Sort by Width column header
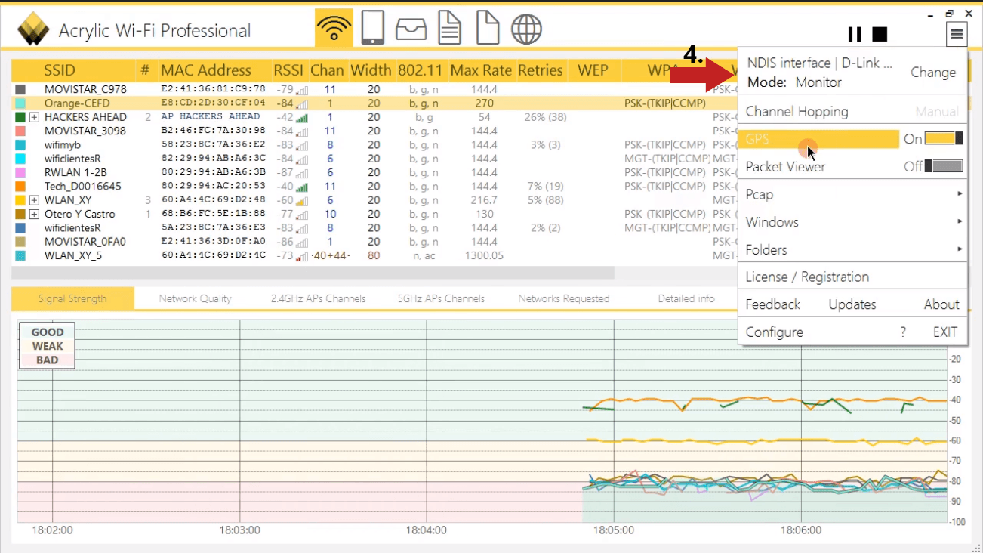The image size is (983, 553). pos(371,70)
